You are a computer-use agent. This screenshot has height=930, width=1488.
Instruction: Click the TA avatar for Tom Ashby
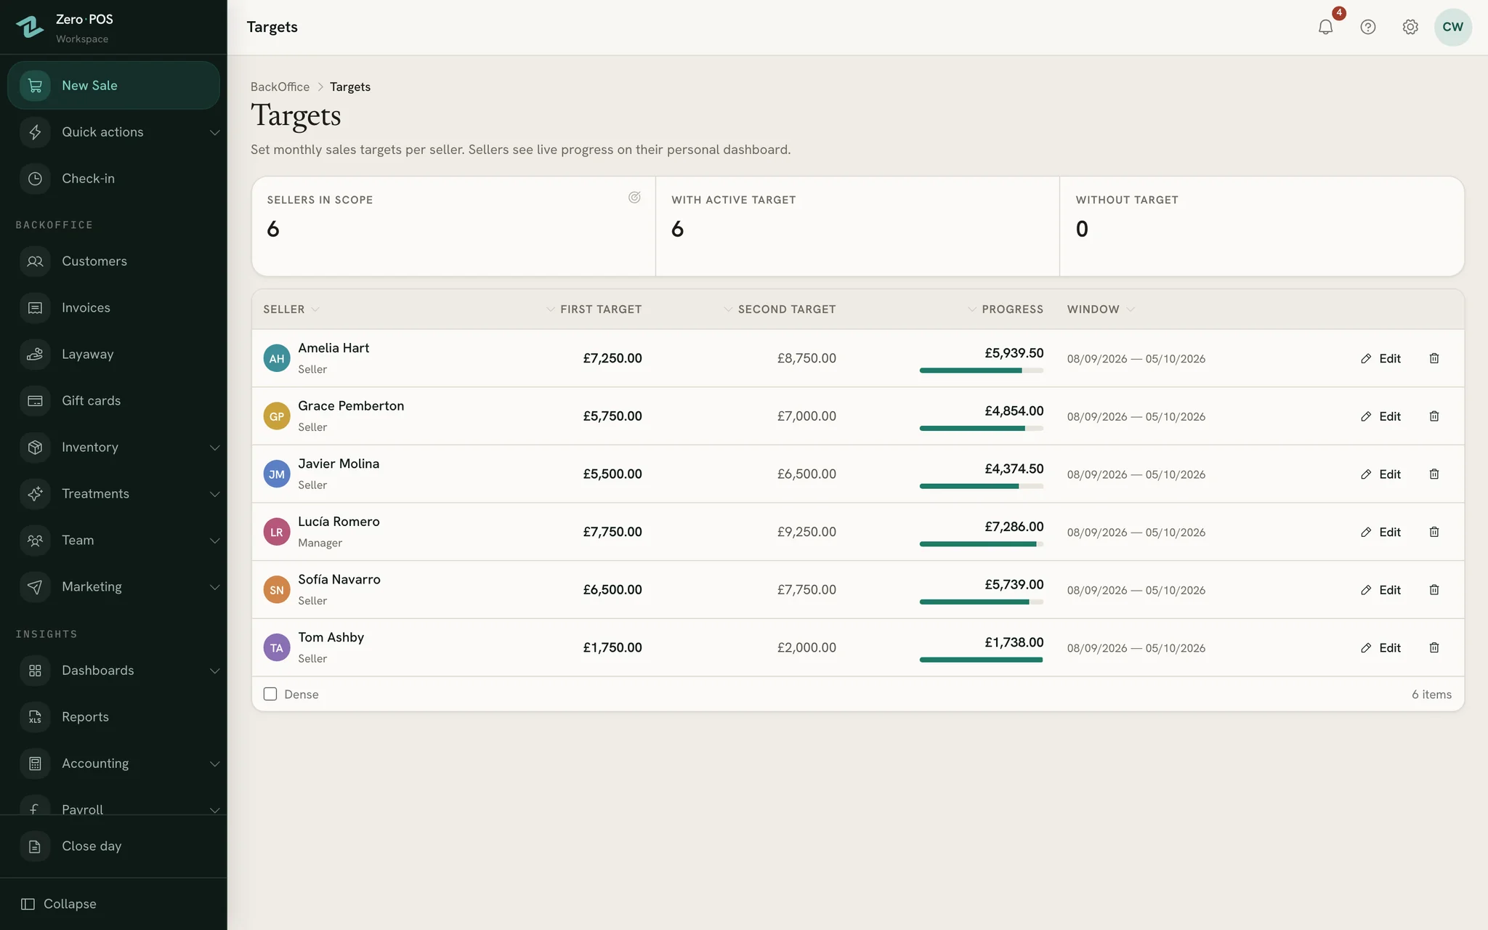277,647
